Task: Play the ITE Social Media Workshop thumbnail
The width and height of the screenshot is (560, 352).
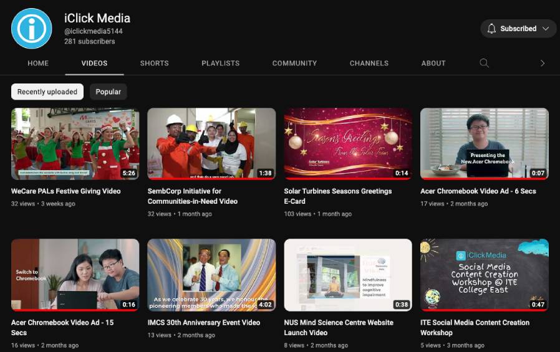Action: (x=485, y=275)
